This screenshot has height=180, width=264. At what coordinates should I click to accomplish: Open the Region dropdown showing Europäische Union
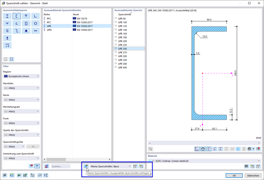tap(22, 76)
